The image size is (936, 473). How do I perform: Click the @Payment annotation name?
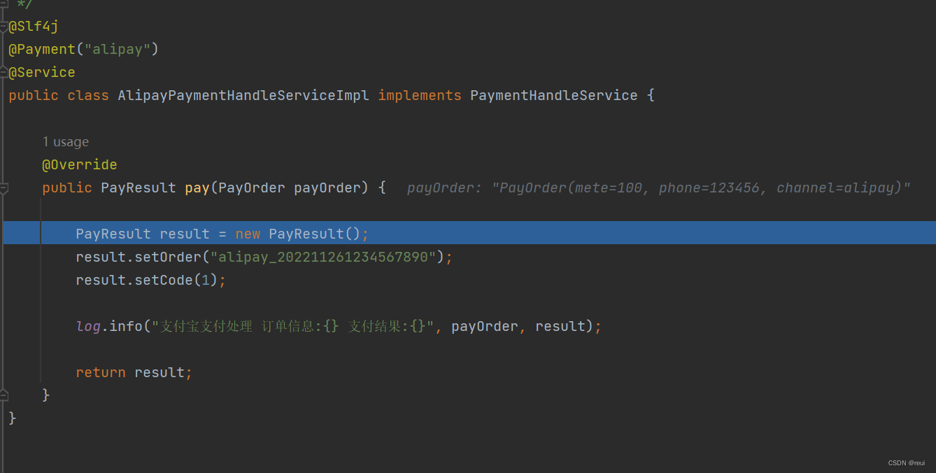(42, 49)
